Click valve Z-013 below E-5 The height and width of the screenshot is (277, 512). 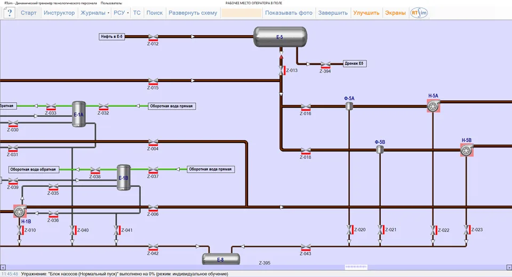click(282, 70)
